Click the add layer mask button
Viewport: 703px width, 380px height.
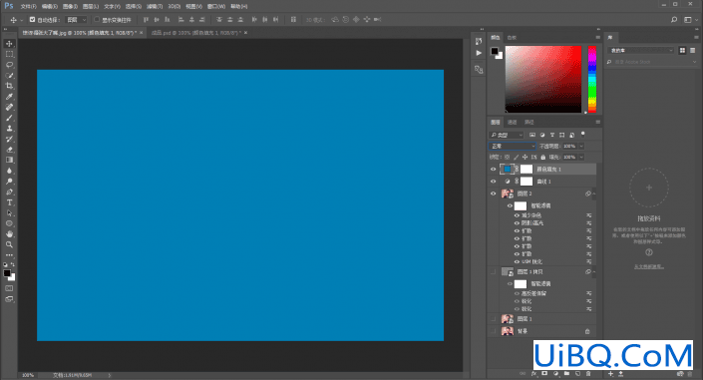pos(544,373)
